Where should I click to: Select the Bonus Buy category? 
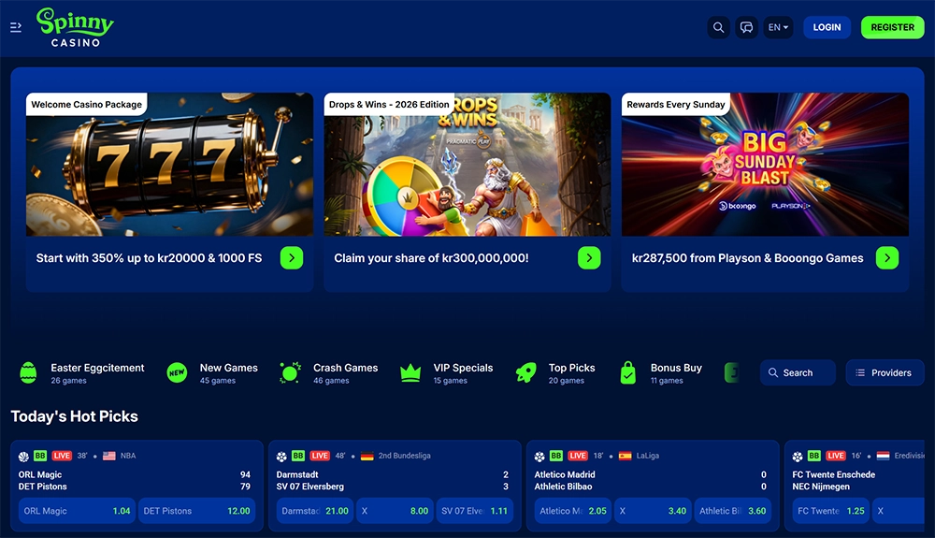pyautogui.click(x=661, y=372)
